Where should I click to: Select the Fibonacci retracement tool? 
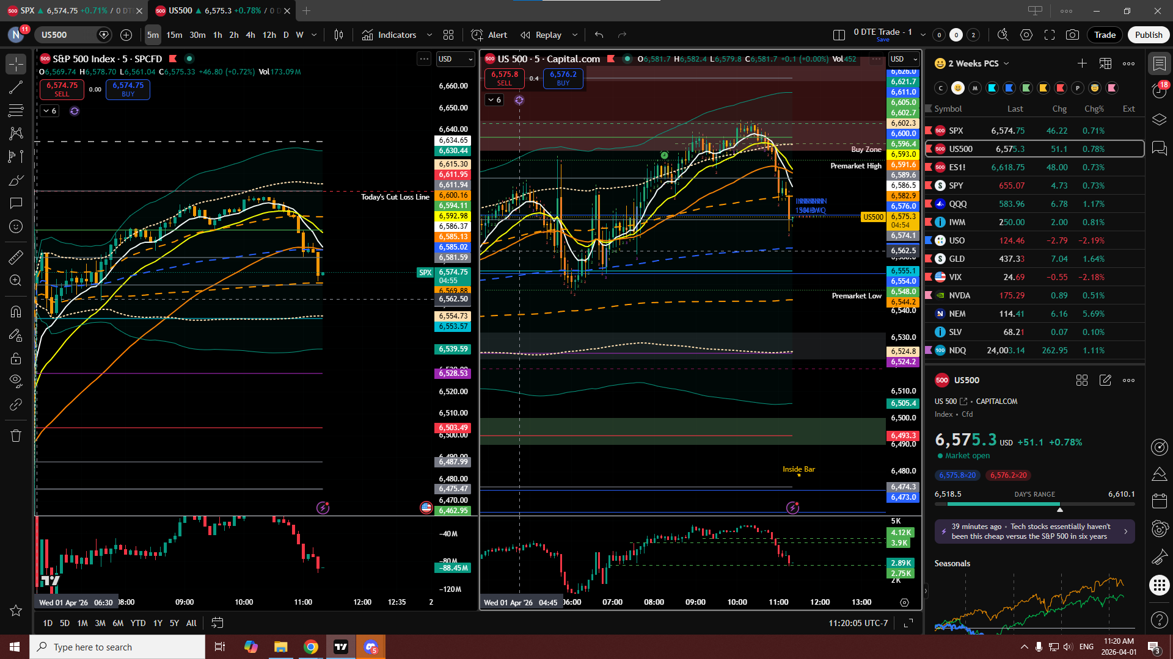coord(16,110)
